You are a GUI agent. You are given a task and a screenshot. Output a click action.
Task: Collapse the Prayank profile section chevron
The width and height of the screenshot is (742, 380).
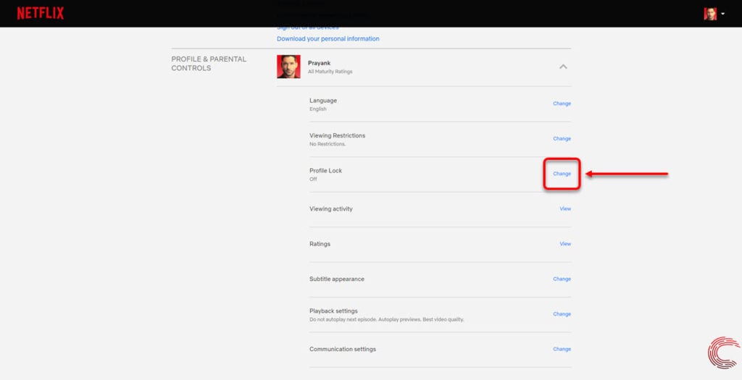tap(563, 67)
